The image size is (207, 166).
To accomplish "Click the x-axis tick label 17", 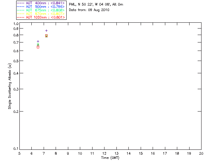I will pos(165,153).
